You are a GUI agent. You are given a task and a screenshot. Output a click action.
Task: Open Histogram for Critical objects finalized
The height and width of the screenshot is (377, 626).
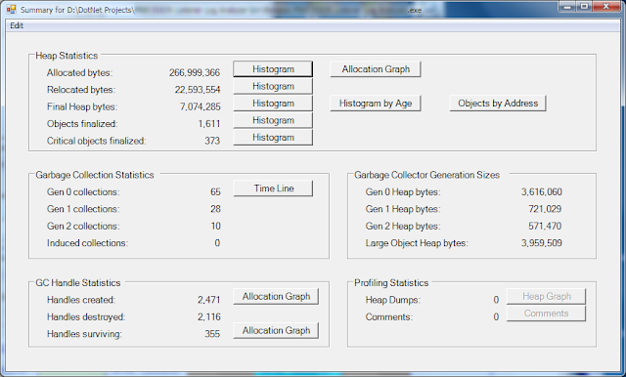click(x=273, y=138)
